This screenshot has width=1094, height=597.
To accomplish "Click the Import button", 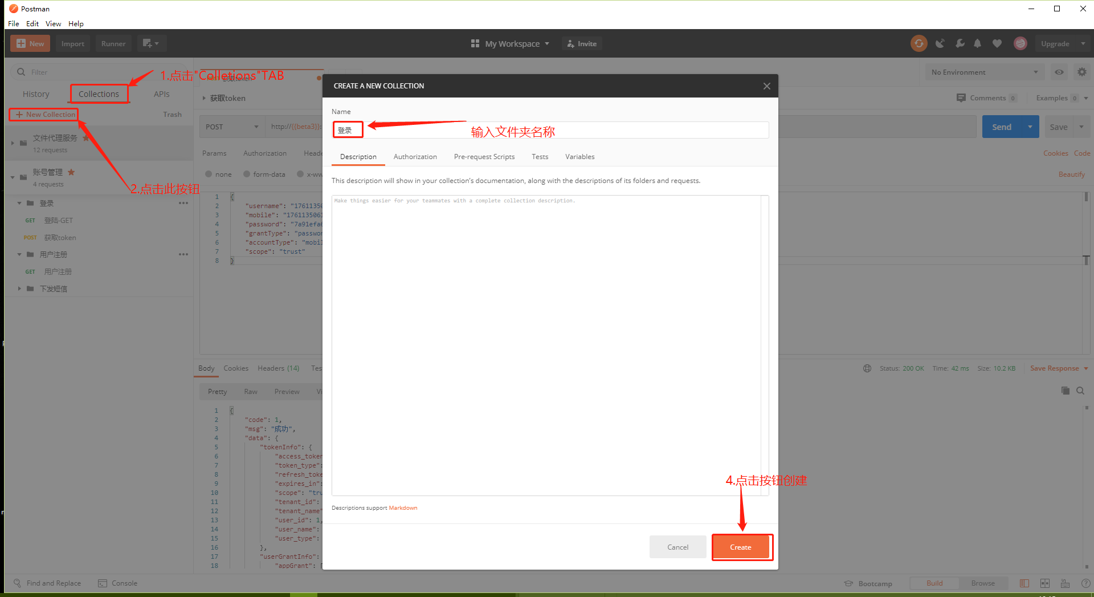I will (73, 43).
